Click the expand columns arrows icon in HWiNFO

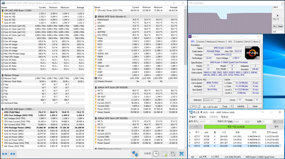pos(5,154)
